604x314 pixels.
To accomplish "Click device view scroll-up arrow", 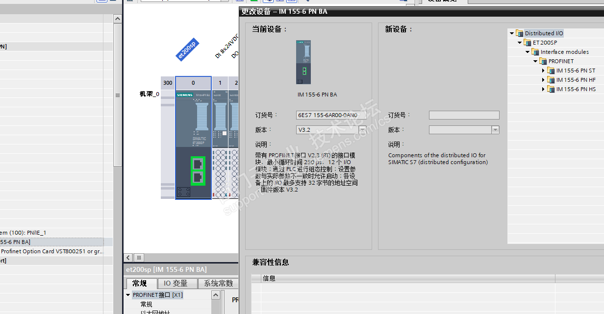I will [x=118, y=19].
